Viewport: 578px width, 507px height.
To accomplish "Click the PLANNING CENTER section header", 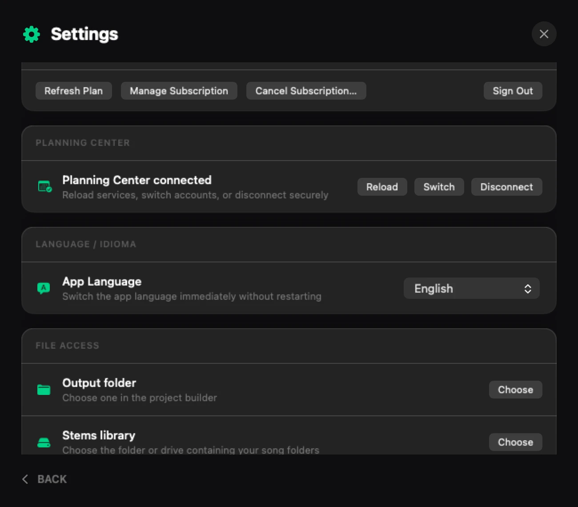I will pos(83,143).
